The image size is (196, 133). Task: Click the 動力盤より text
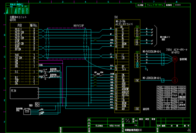[165, 37]
